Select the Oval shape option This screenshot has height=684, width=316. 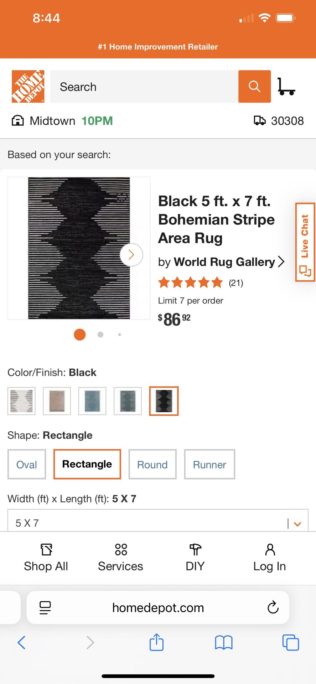pyautogui.click(x=27, y=465)
